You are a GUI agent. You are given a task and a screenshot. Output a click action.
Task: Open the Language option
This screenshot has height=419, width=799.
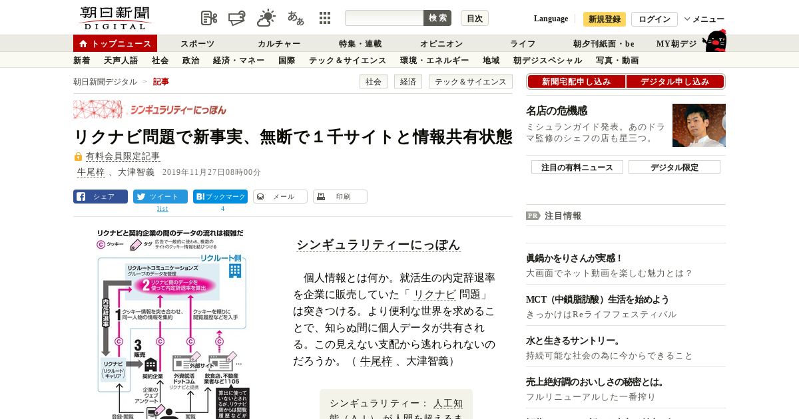(551, 19)
